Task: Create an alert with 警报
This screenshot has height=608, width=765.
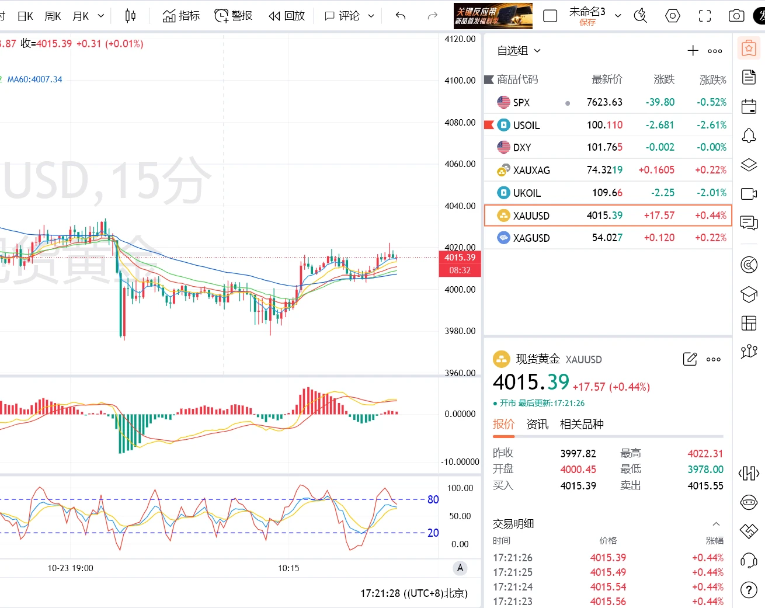Action: [x=233, y=16]
